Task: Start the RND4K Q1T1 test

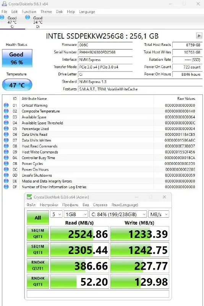Action: (38, 282)
